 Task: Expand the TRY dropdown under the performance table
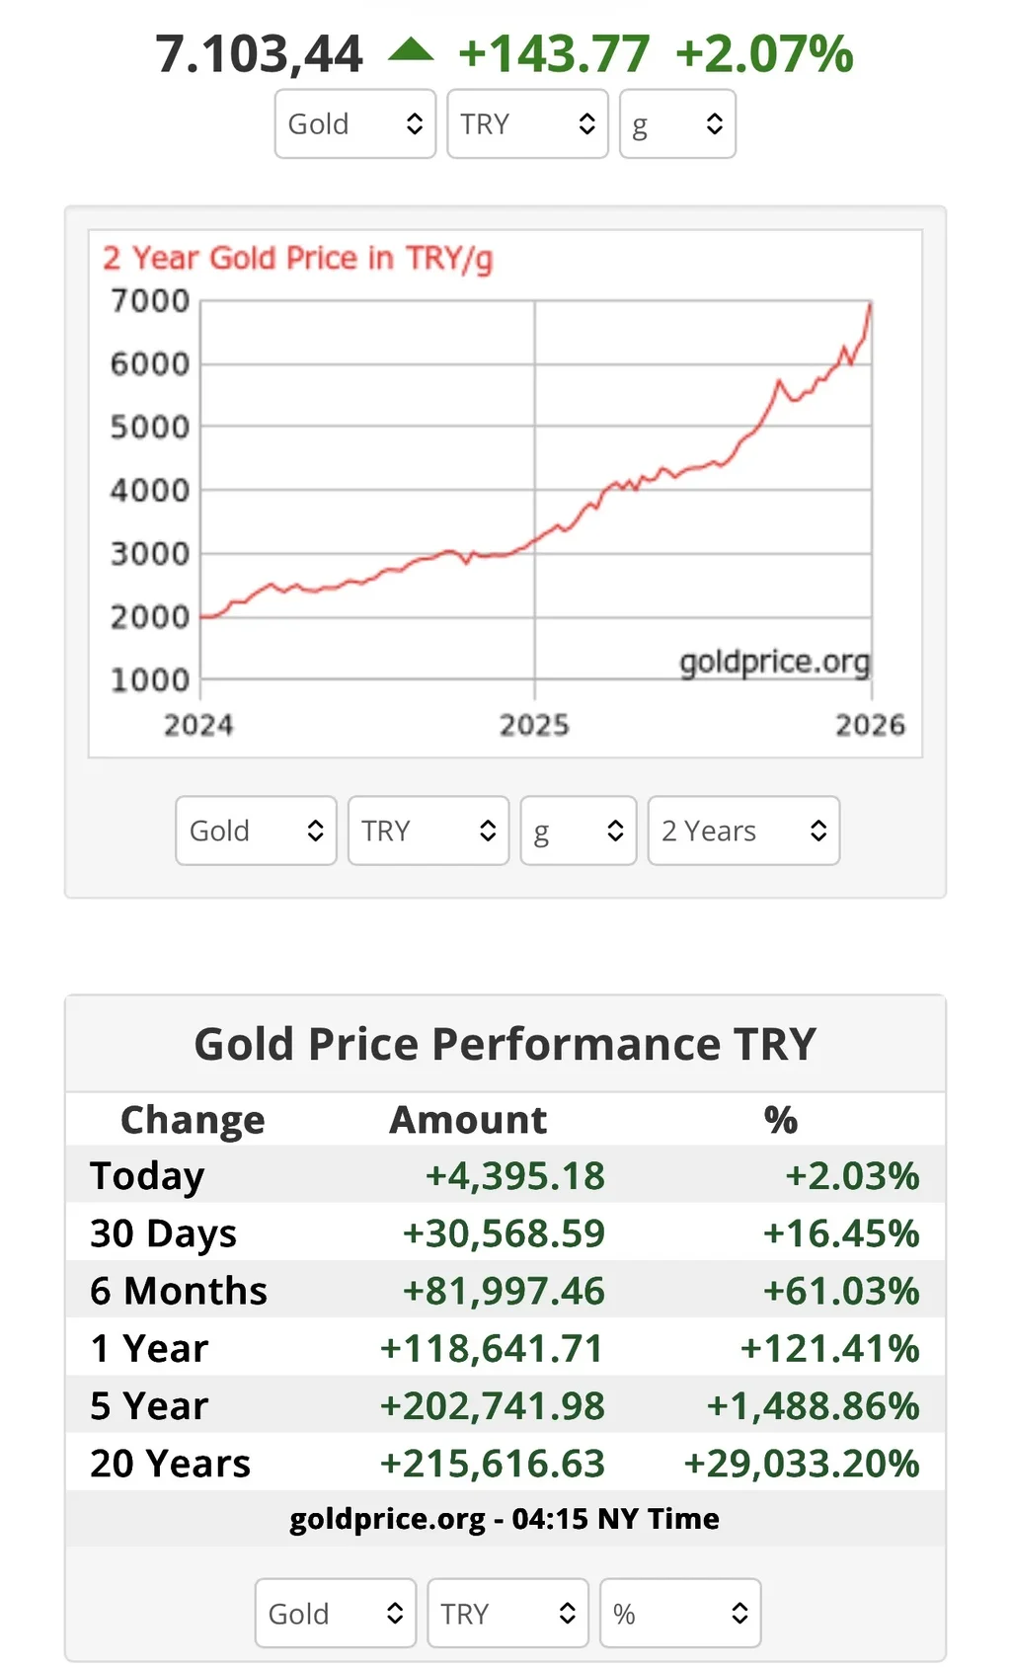[x=507, y=1614]
